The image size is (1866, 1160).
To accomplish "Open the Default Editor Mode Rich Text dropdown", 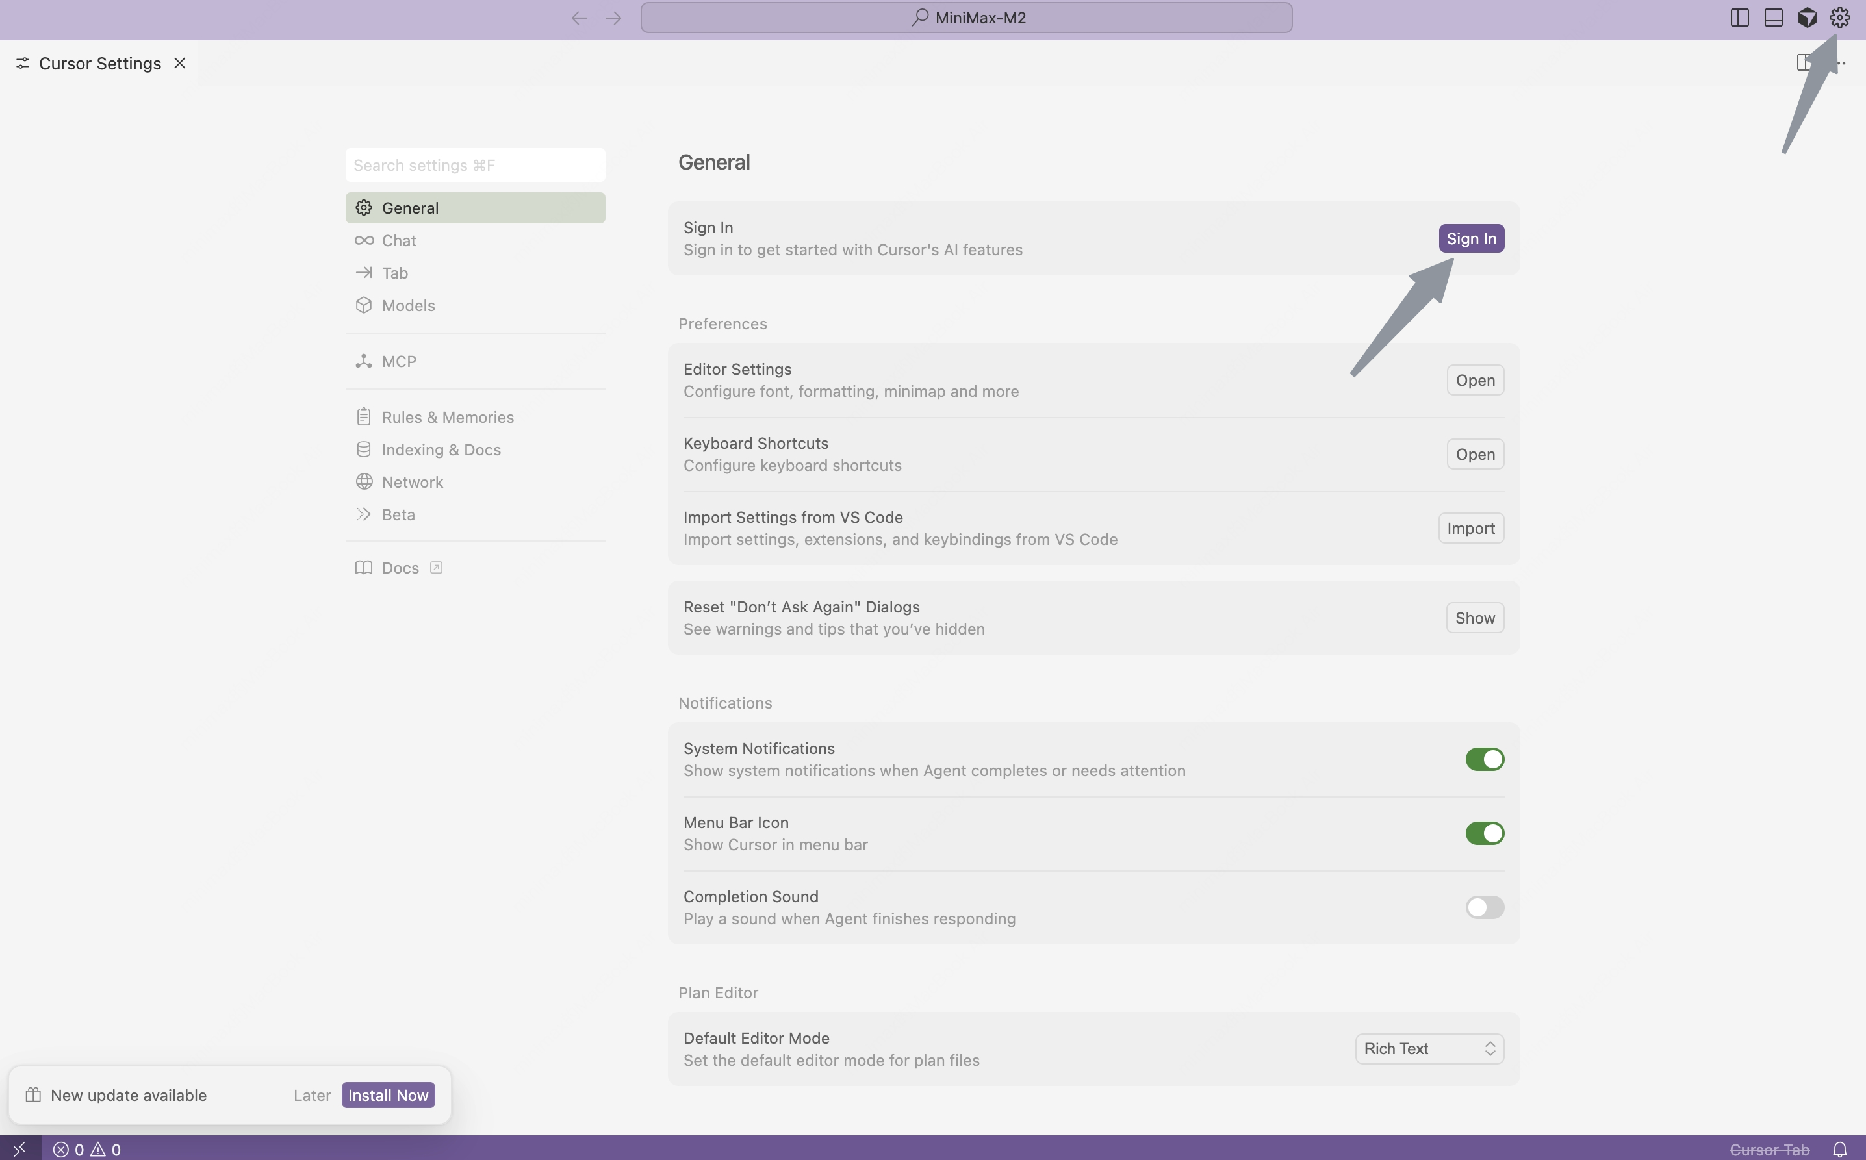I will 1429,1049.
